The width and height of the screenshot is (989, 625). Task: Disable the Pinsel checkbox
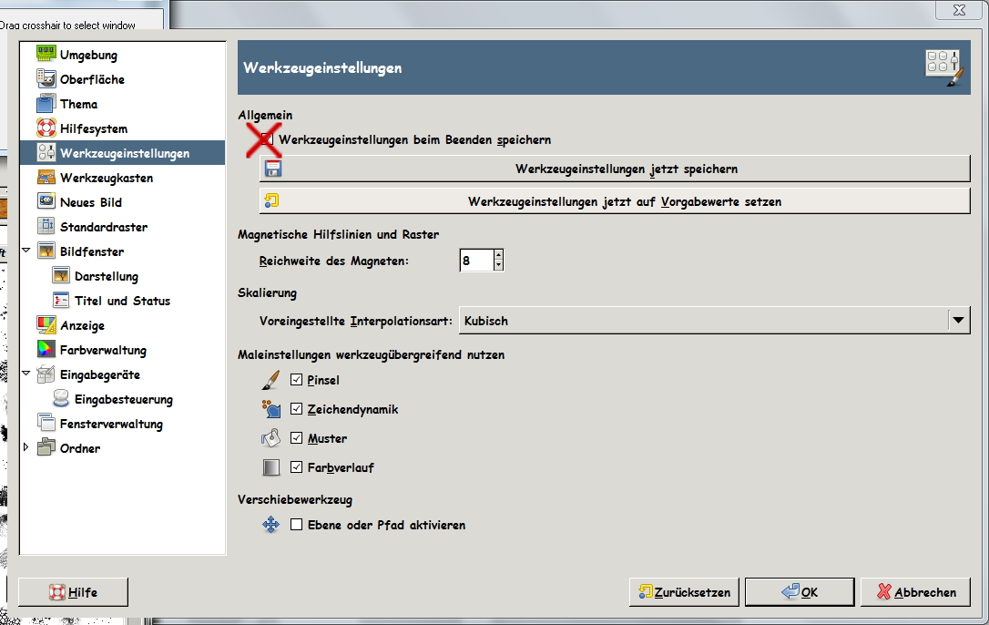pyautogui.click(x=297, y=379)
